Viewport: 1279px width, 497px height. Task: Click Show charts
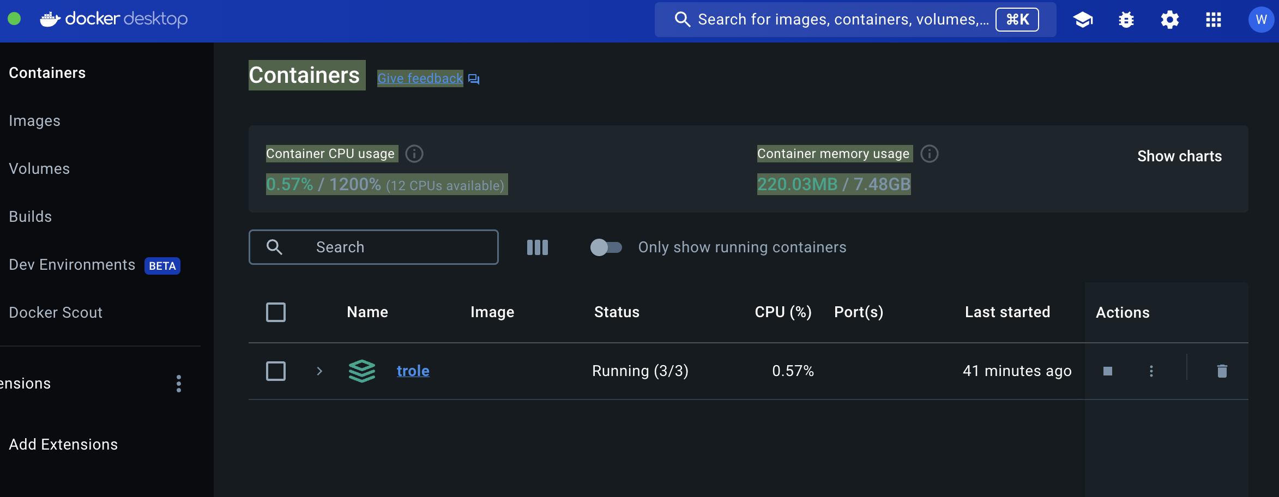[x=1180, y=156]
